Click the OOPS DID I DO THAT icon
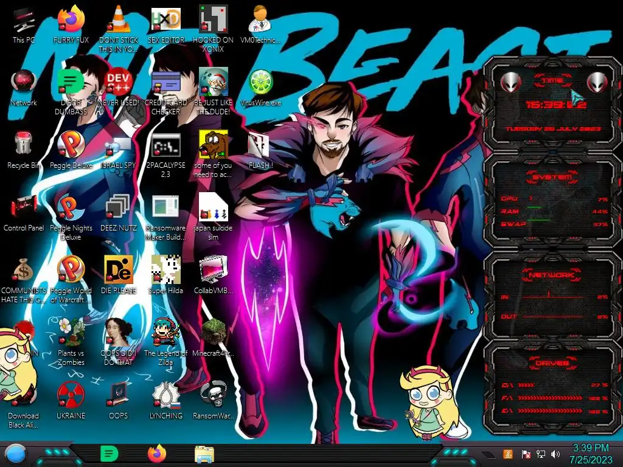Viewport: 623px width, 467px height. coord(119,341)
